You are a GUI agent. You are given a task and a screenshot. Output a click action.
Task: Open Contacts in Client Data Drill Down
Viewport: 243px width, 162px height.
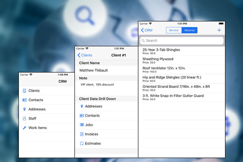[x=106, y=115]
